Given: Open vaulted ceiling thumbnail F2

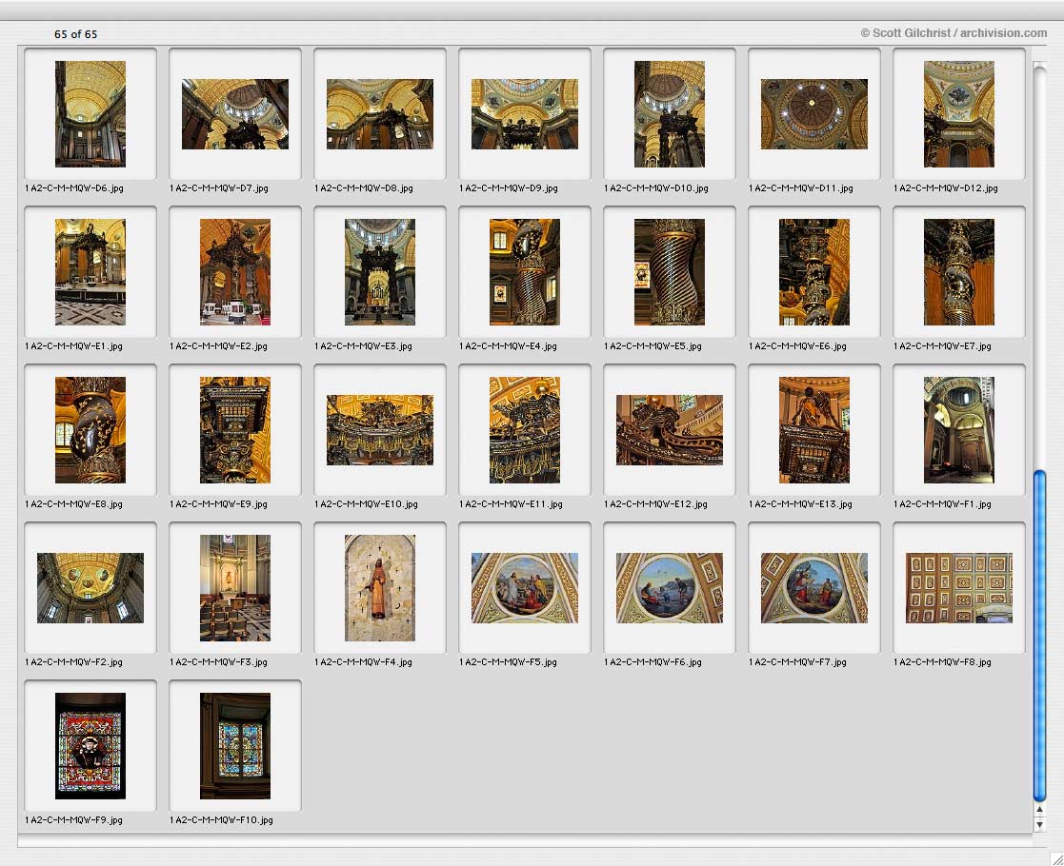Looking at the screenshot, I should coord(90,588).
